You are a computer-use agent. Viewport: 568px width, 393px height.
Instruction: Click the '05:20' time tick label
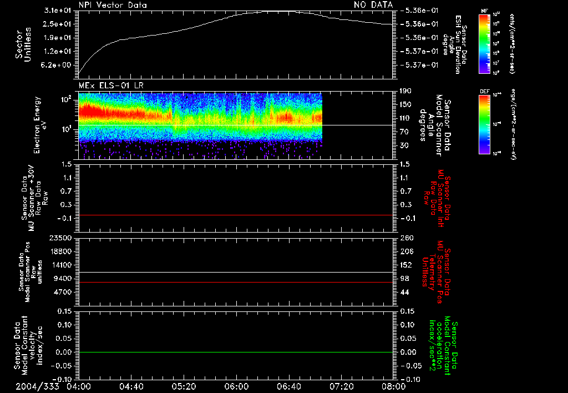pos(184,386)
